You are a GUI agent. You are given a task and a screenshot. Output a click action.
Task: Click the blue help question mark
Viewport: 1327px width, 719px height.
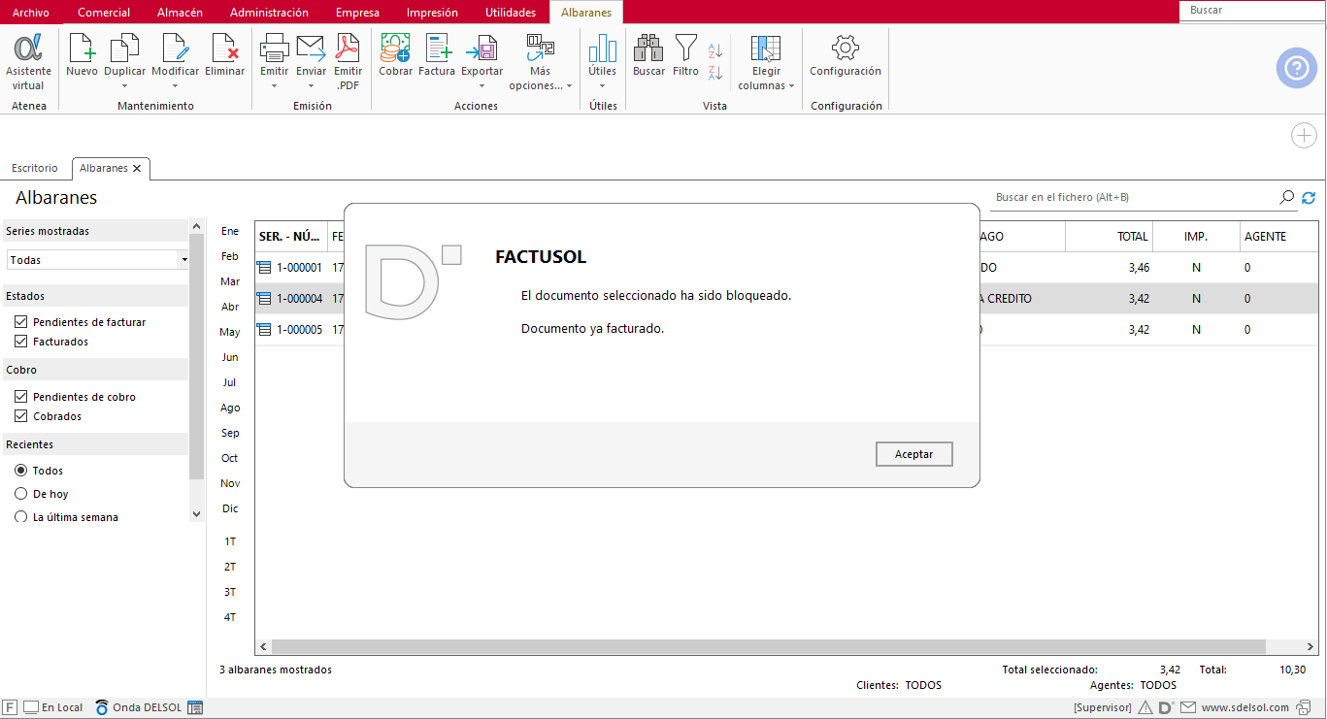coord(1296,68)
